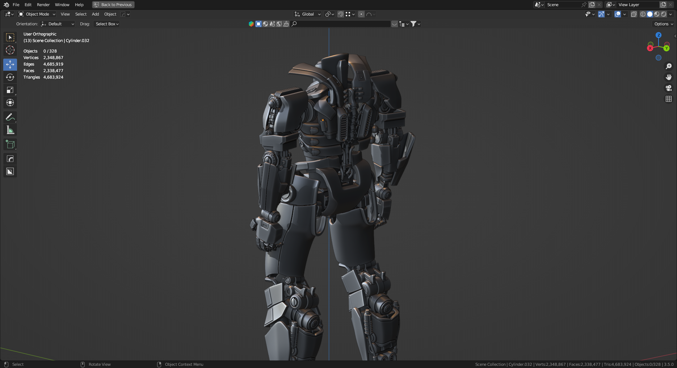Activate the 3D Cursor tool
This screenshot has height=368, width=677.
[10, 50]
